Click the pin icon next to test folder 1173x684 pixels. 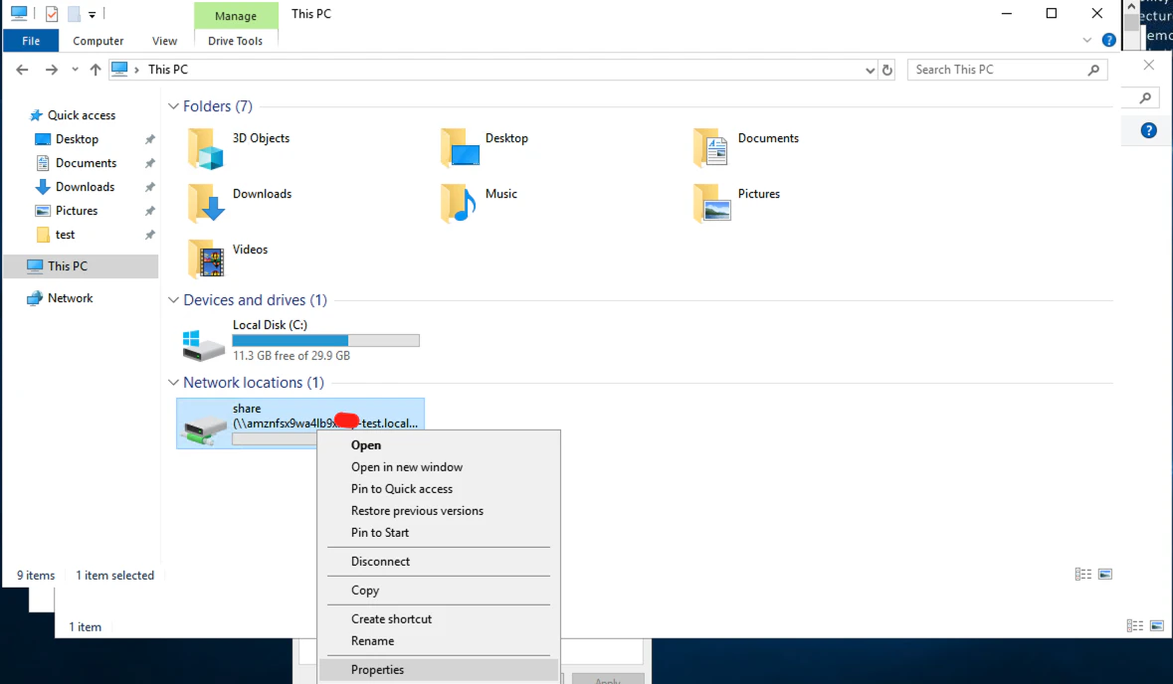point(149,235)
